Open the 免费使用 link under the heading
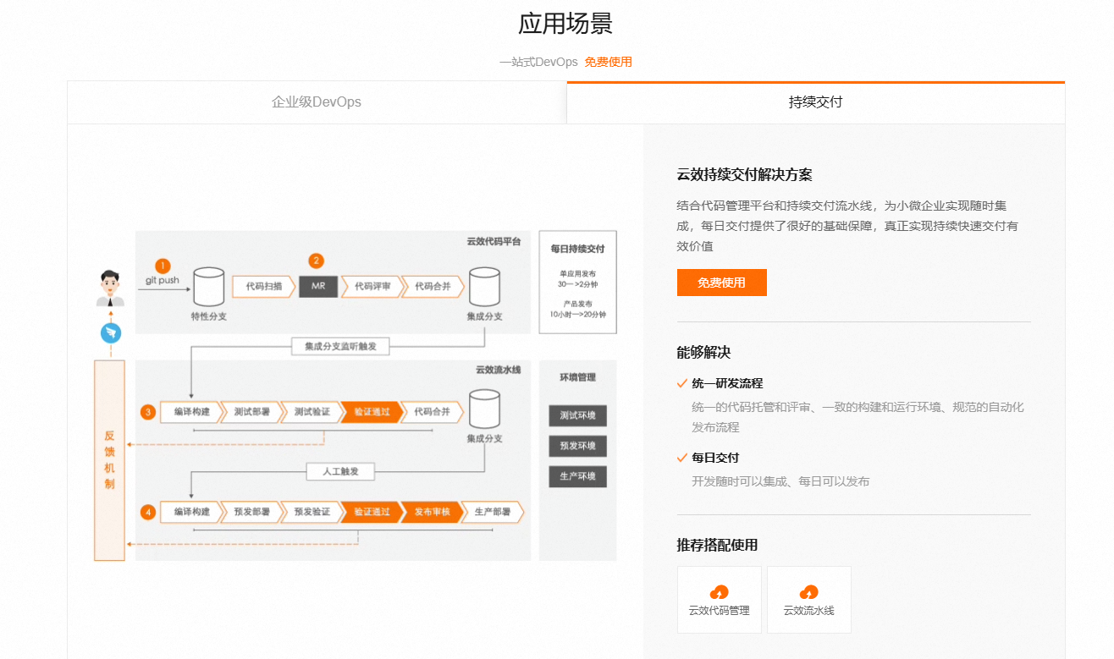This screenshot has width=1114, height=659. pyautogui.click(x=608, y=62)
